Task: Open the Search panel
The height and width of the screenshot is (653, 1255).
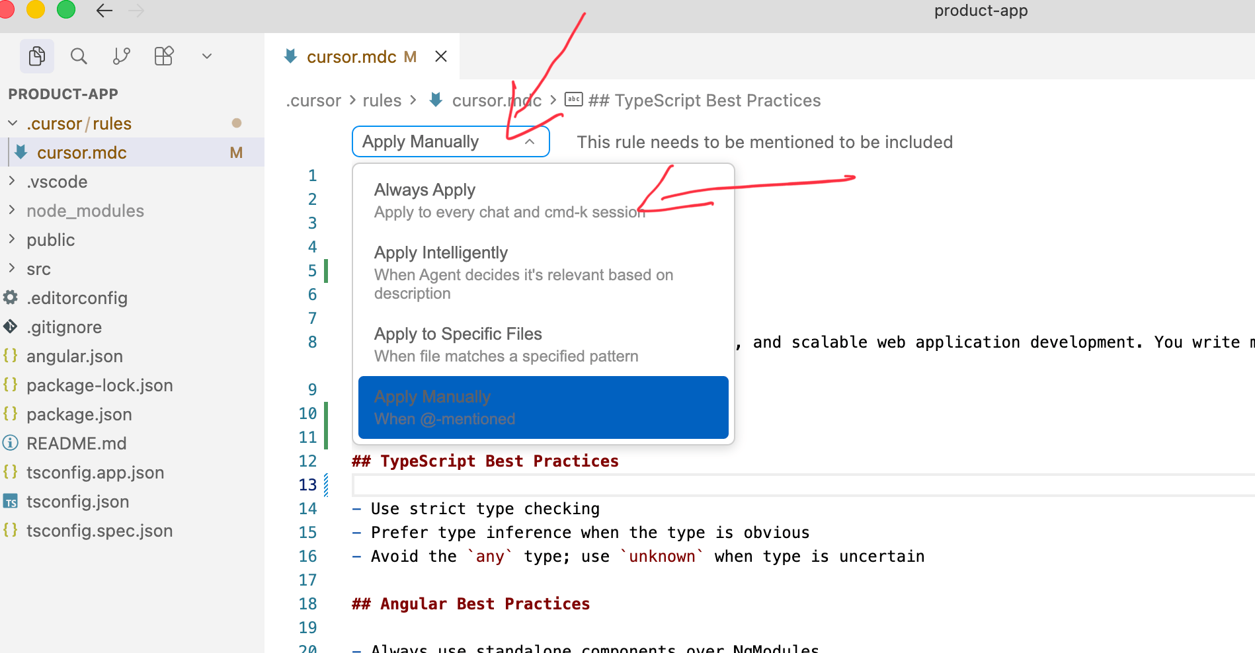Action: [79, 56]
